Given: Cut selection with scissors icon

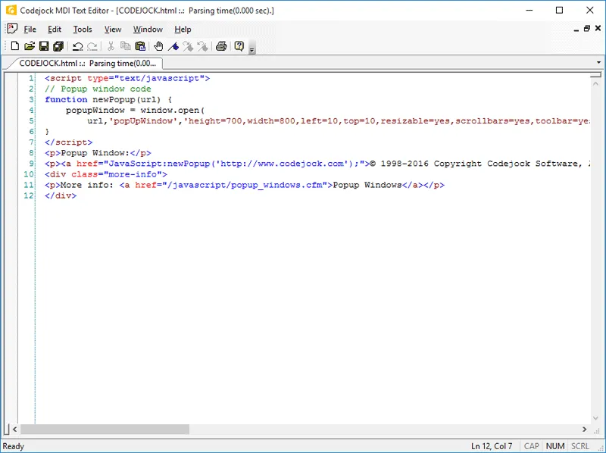Looking at the screenshot, I should coord(111,46).
